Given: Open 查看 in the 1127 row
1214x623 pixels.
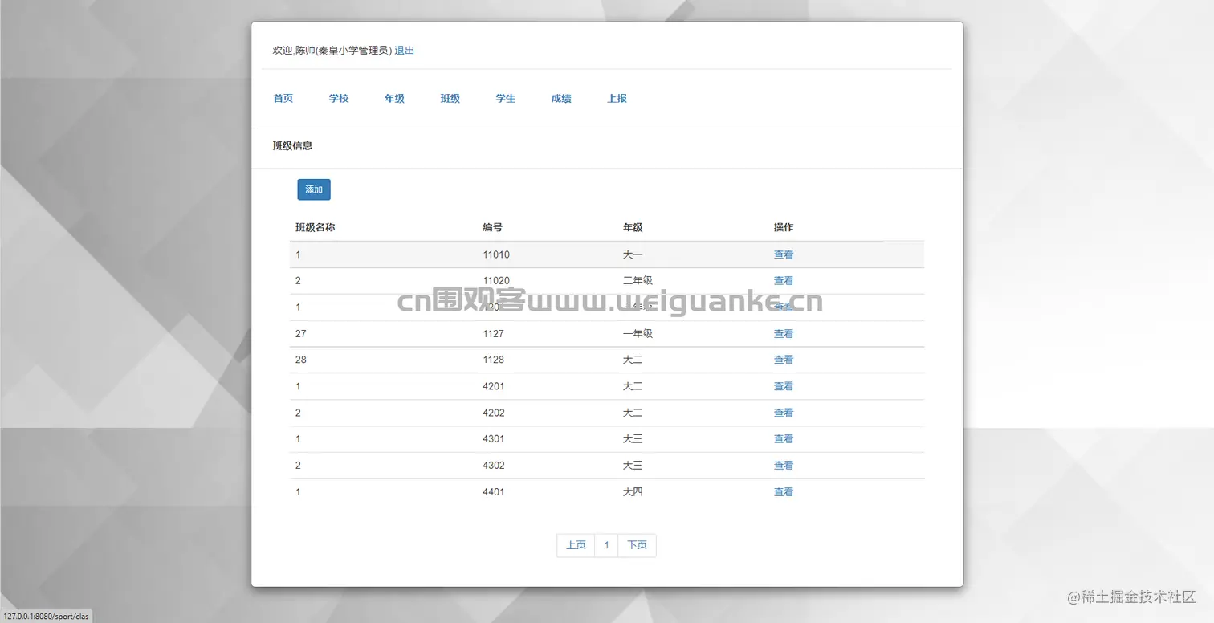Looking at the screenshot, I should coord(784,334).
